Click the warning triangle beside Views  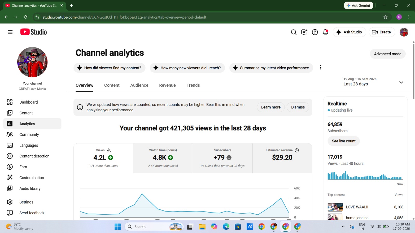coord(109,150)
